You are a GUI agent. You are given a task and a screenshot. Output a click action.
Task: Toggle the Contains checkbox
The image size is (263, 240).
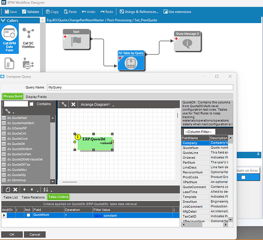[31, 104]
